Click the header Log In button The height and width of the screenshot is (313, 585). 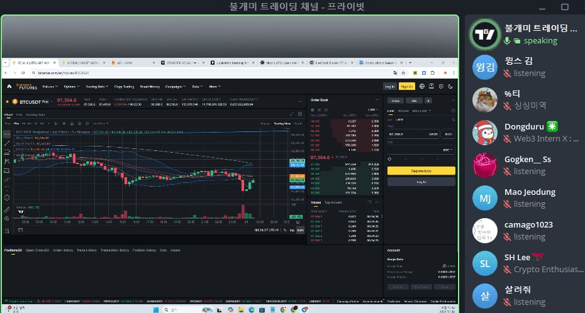[390, 87]
